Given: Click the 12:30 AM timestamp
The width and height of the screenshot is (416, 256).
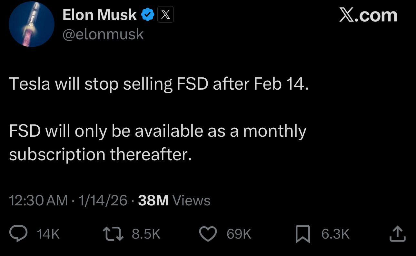Looking at the screenshot, I should [x=38, y=201].
